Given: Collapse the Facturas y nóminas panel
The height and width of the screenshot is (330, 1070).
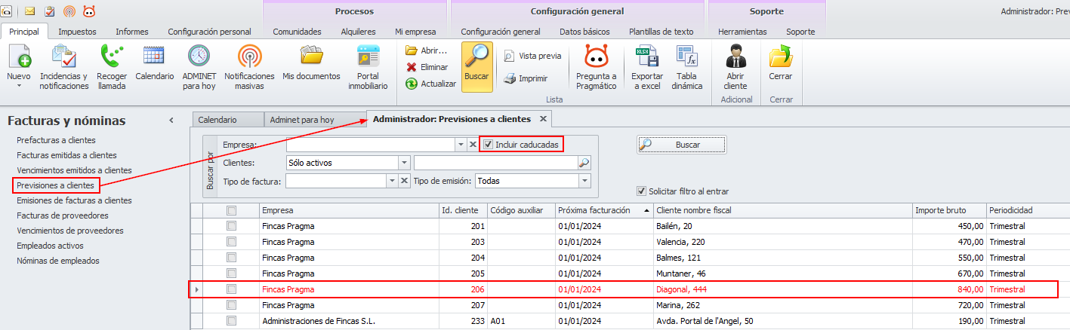Looking at the screenshot, I should tap(171, 121).
